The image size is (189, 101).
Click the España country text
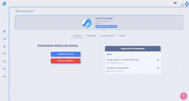tap(98, 24)
